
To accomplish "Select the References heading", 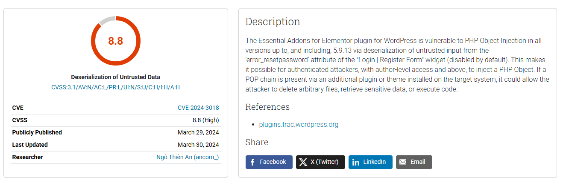I will (x=267, y=107).
